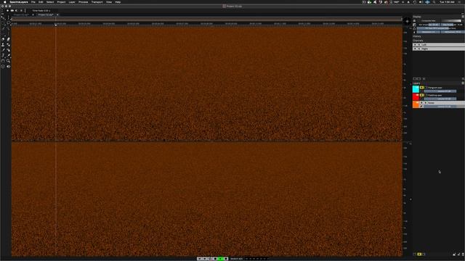Image resolution: width=465 pixels, height=261 pixels.
Task: Click the green transport button at bottom
Action: [x=220, y=259]
